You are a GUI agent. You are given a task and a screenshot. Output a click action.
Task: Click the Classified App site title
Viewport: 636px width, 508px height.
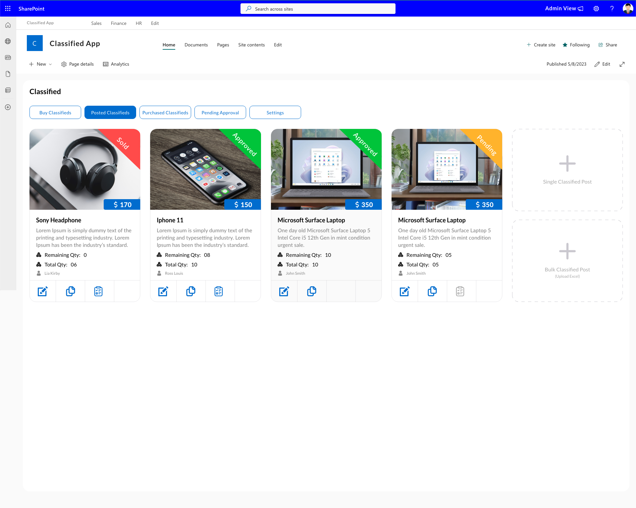(75, 43)
